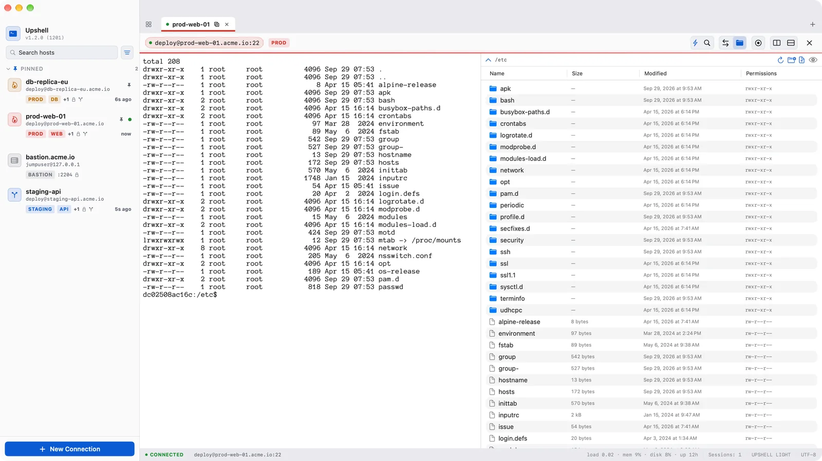Image resolution: width=822 pixels, height=461 pixels.
Task: Toggle the file browser panel folder icon
Action: [740, 43]
